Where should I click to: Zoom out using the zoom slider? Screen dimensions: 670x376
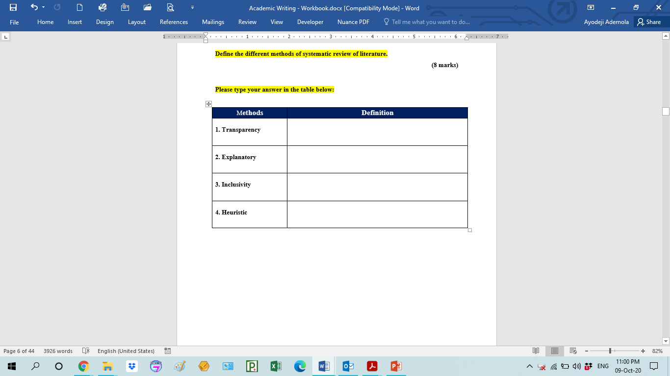tap(587, 351)
